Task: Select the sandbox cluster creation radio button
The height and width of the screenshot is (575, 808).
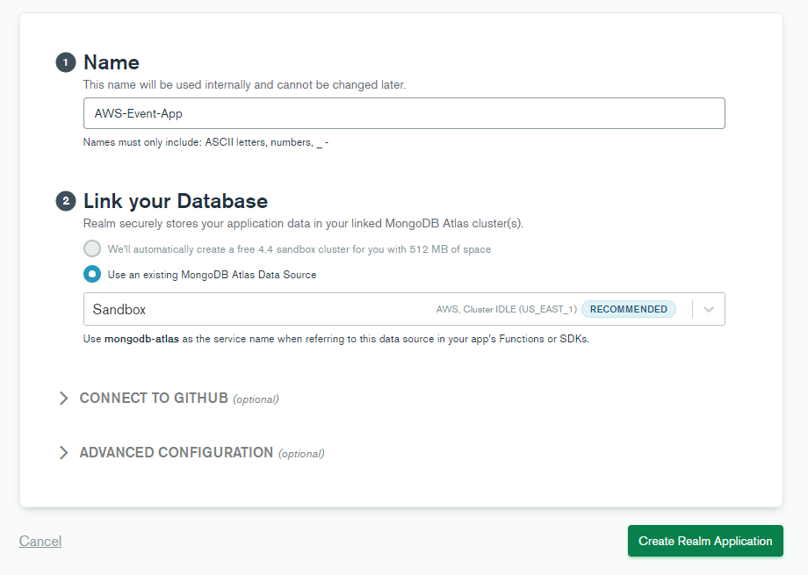Action: coord(92,248)
